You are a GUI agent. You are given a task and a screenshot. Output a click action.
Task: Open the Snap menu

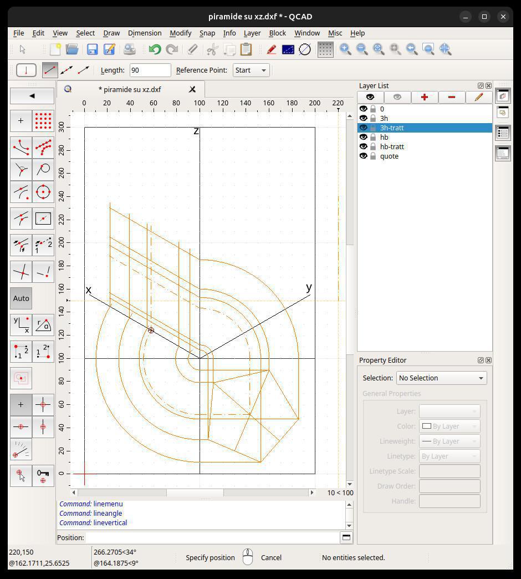click(x=207, y=33)
